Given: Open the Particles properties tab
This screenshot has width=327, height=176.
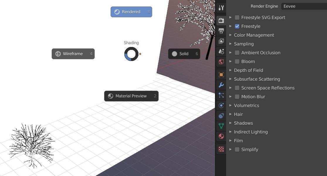Looking at the screenshot, I should click(x=221, y=95).
